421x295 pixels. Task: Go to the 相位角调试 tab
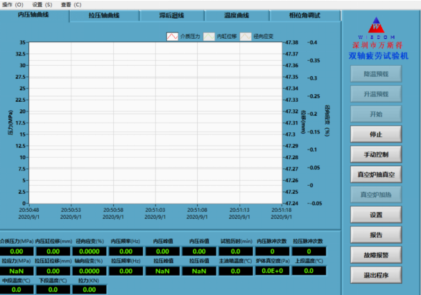(x=304, y=15)
